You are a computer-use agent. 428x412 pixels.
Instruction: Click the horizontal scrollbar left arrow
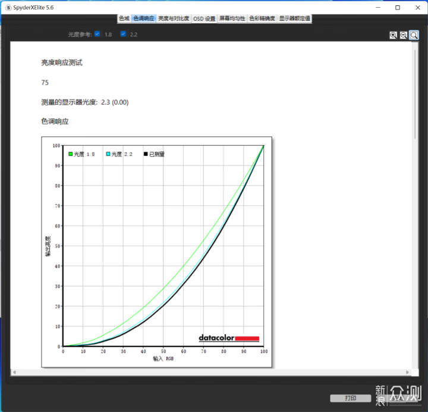[14, 372]
